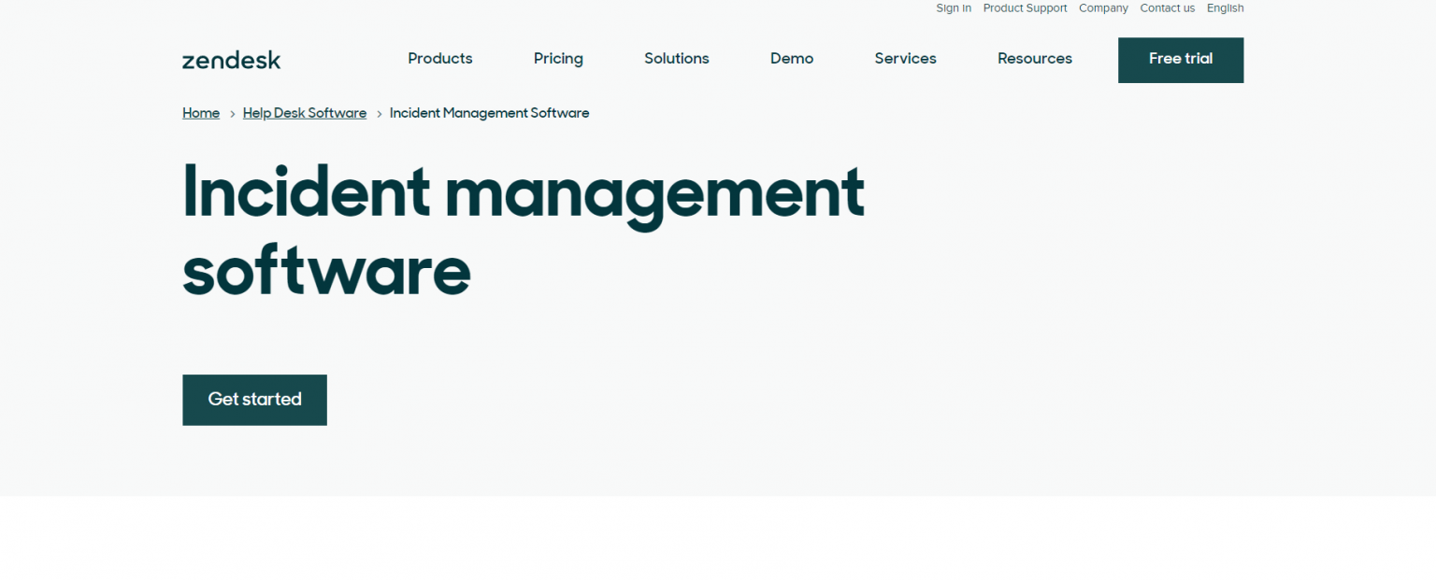Image resolution: width=1436 pixels, height=580 pixels.
Task: Open Help Desk Software breadcrumb link
Action: [x=304, y=113]
